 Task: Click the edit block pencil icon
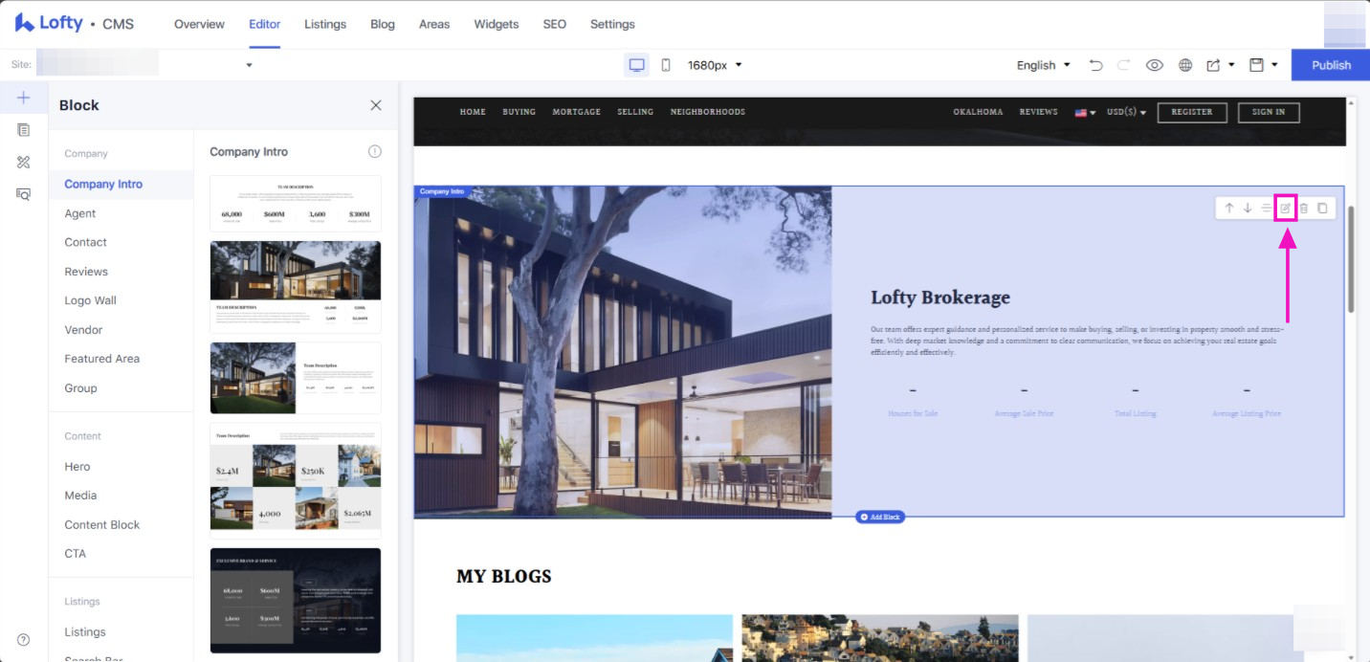pyautogui.click(x=1286, y=208)
